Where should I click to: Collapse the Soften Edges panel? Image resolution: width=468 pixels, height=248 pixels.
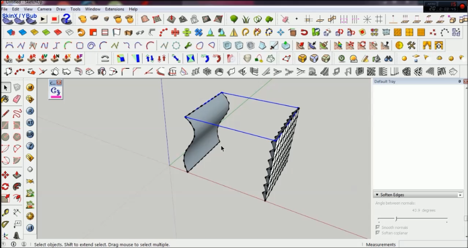tap(377, 195)
